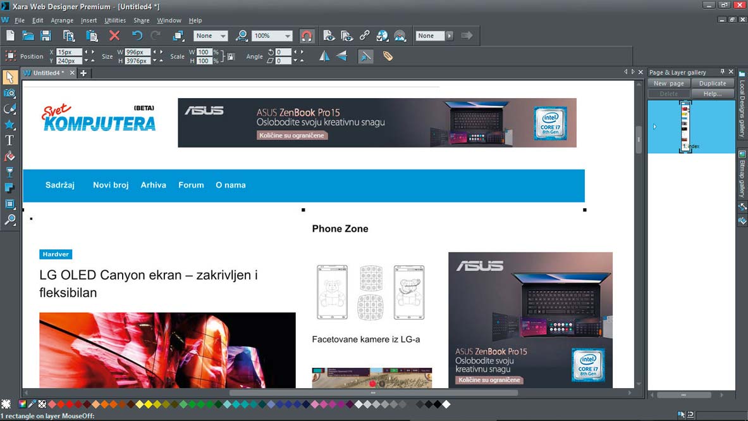Select the star QuickShape tool
The width and height of the screenshot is (748, 421).
[x=9, y=125]
